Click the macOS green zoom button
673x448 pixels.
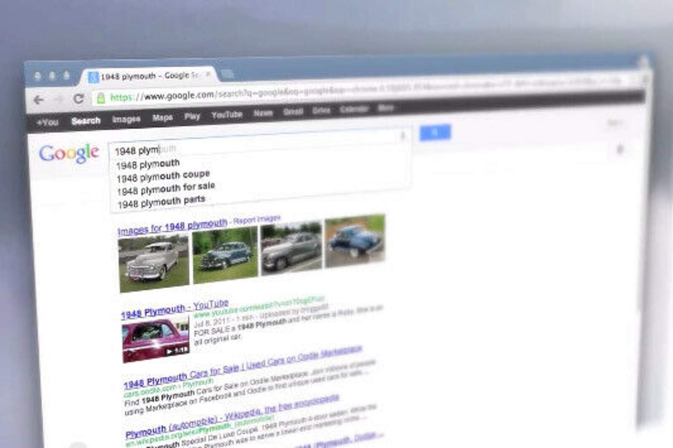(66, 75)
